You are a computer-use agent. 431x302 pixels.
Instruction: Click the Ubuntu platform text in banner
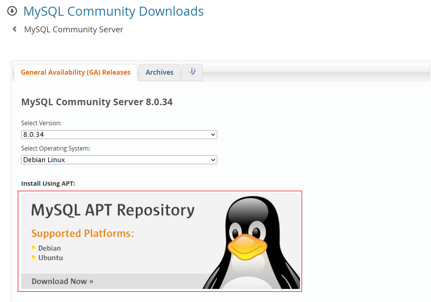point(51,258)
